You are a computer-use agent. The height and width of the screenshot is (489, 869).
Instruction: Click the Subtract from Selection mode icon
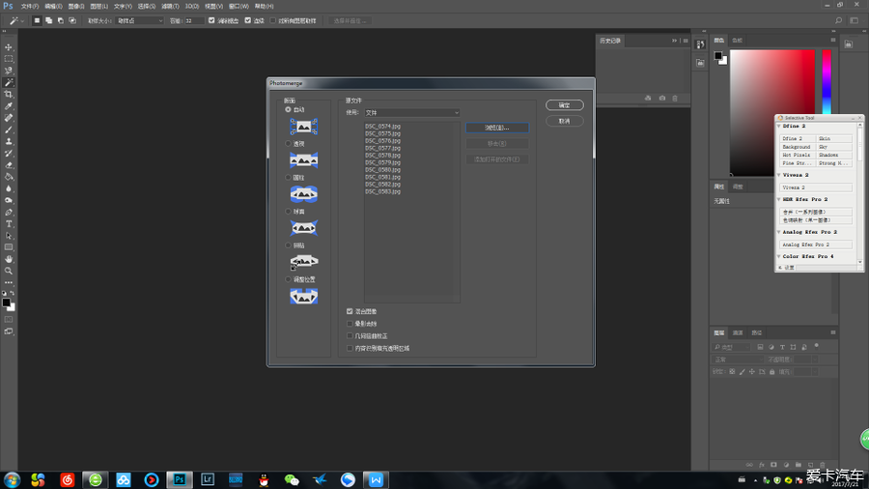tap(61, 20)
